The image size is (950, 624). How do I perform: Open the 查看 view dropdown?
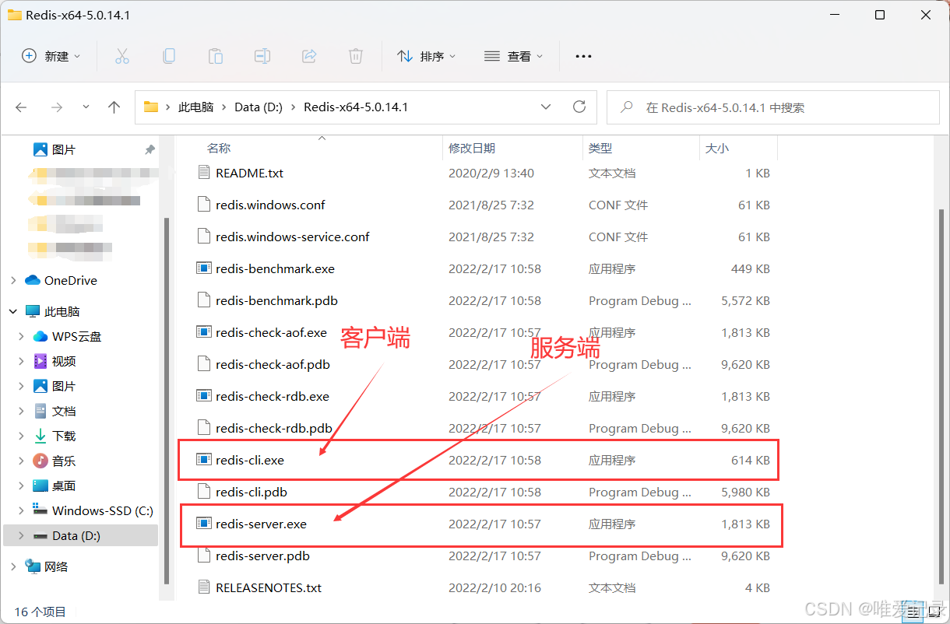[514, 56]
